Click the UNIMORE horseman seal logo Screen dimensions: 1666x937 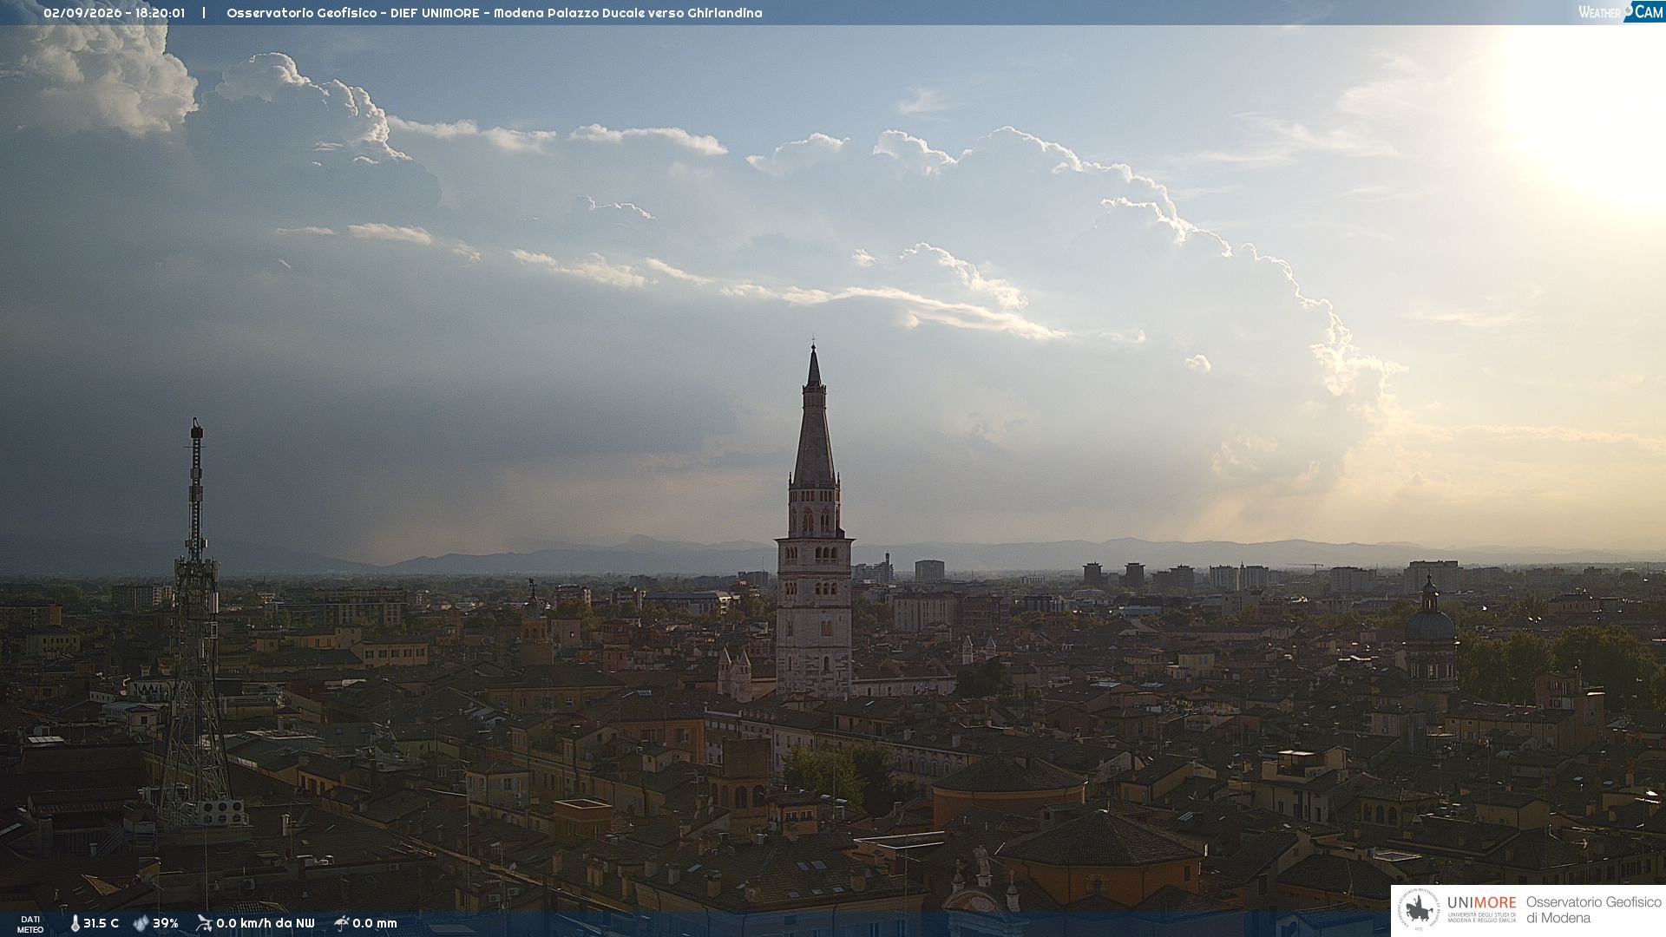(1419, 909)
